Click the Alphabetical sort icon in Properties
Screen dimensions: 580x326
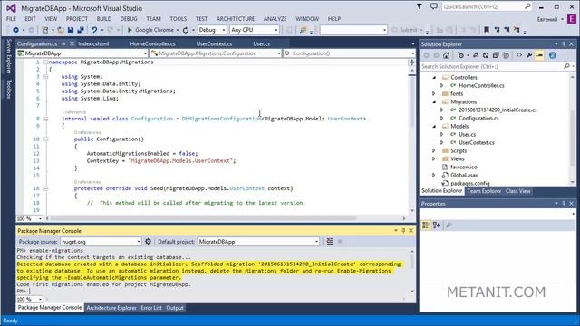coord(436,225)
